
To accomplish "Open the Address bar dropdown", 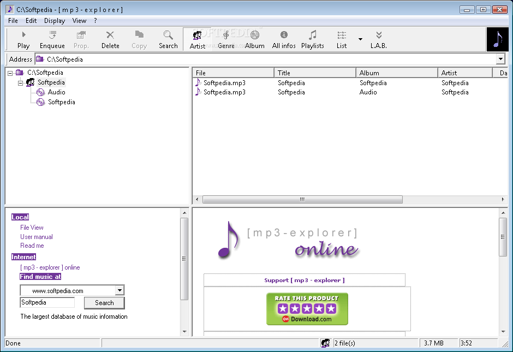I will coord(500,59).
